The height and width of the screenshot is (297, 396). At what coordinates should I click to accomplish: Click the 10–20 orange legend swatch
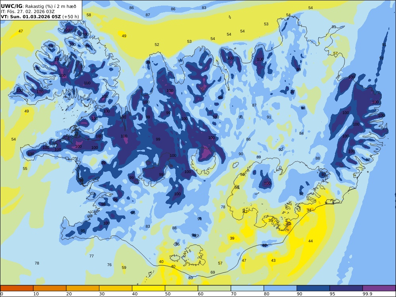[50, 288]
